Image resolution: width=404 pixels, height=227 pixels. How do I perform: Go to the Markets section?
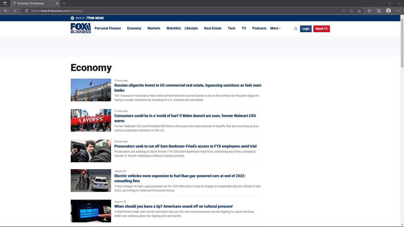click(x=154, y=28)
